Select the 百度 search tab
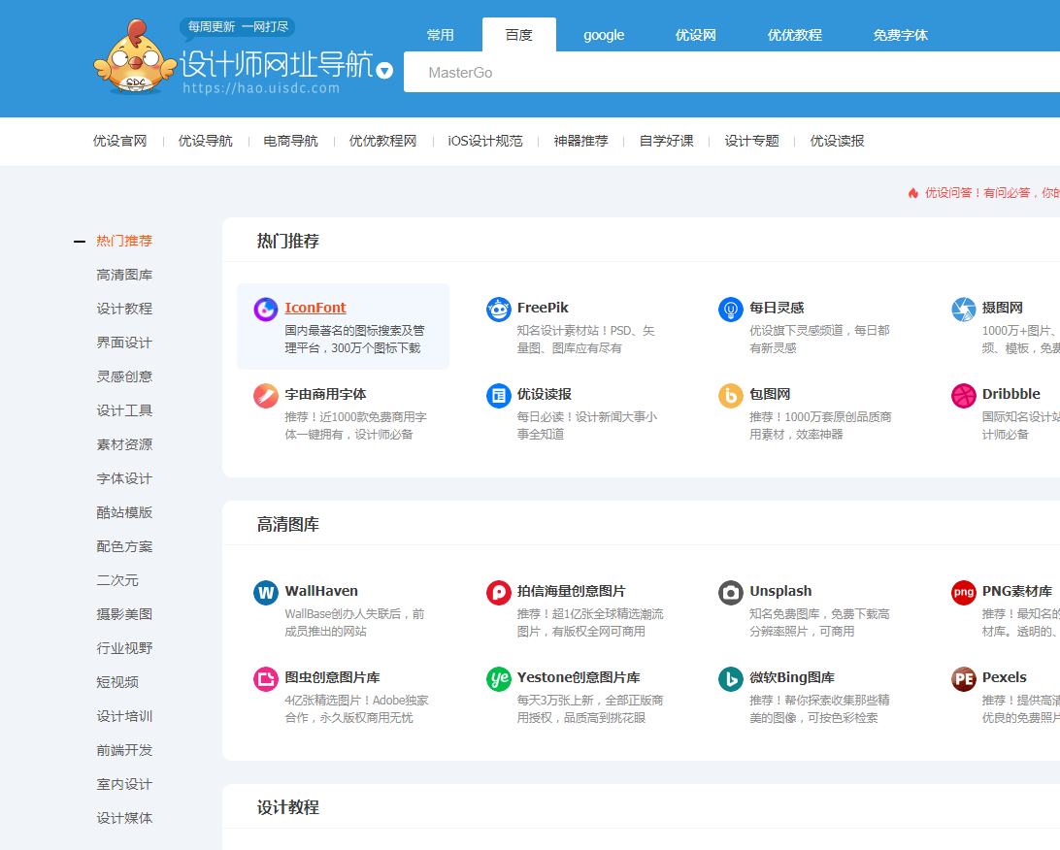Viewport: 1060px width, 850px height. [x=519, y=35]
